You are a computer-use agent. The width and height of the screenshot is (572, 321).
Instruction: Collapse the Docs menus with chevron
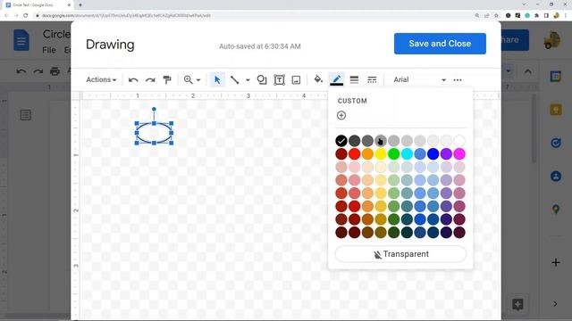pos(527,71)
